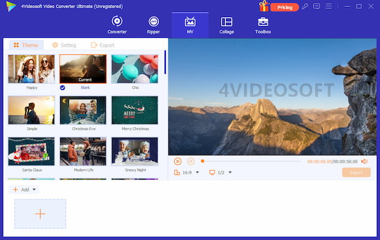
Task: Play the preview video
Action: point(177,161)
